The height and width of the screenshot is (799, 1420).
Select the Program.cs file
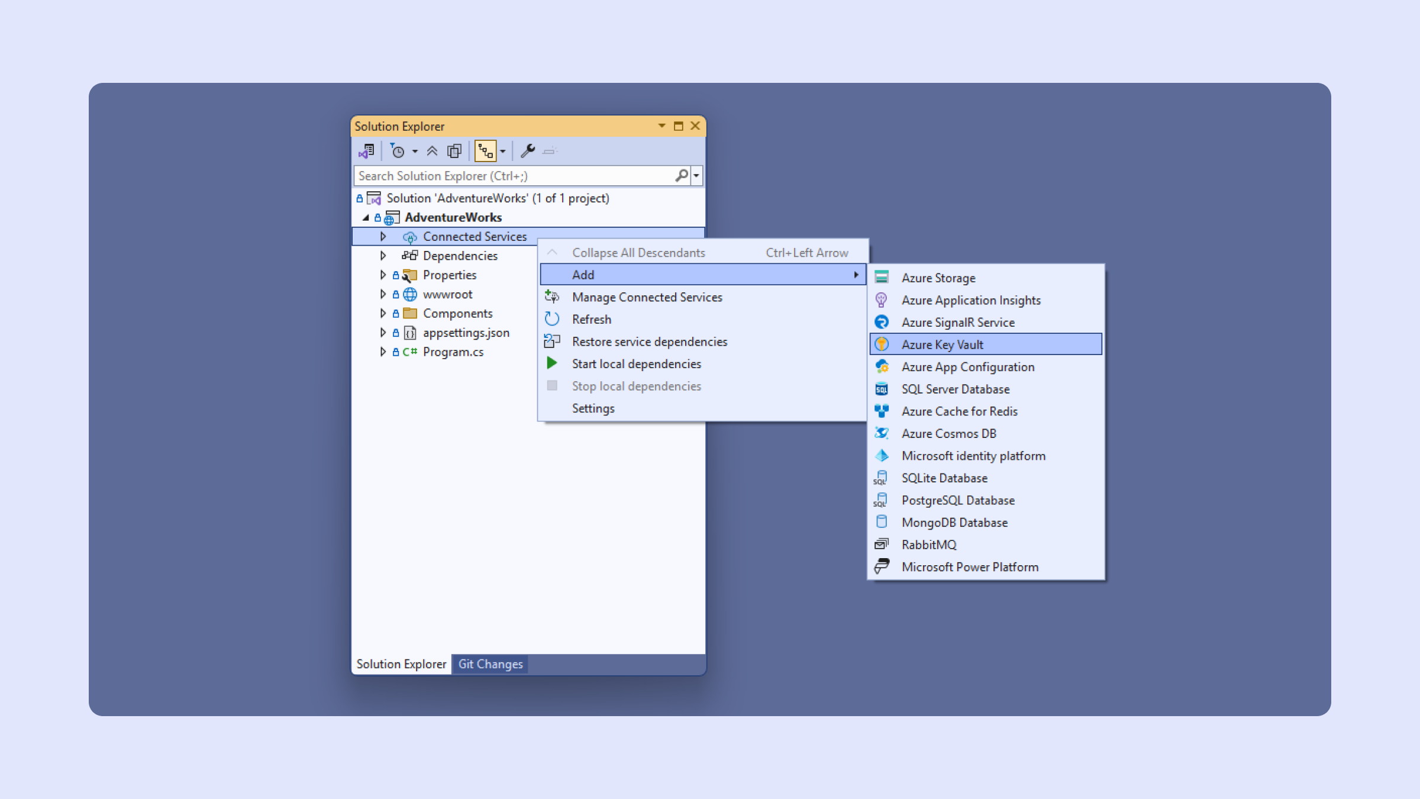click(453, 352)
